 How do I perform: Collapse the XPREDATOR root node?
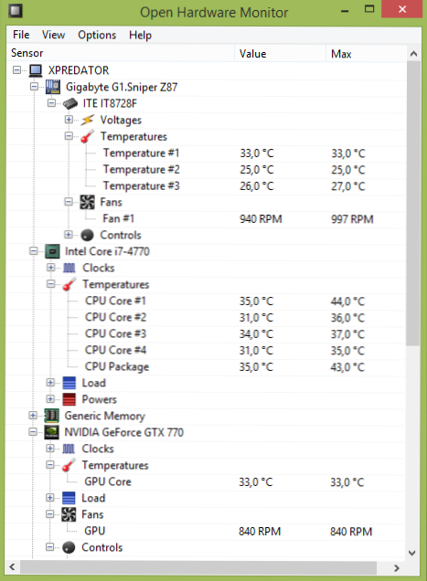pos(16,69)
